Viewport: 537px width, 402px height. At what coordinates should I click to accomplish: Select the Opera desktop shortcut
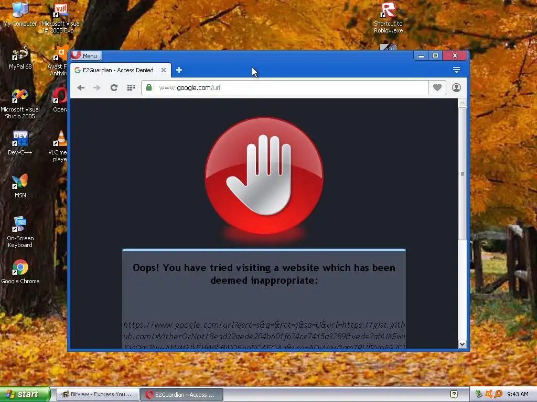60,100
